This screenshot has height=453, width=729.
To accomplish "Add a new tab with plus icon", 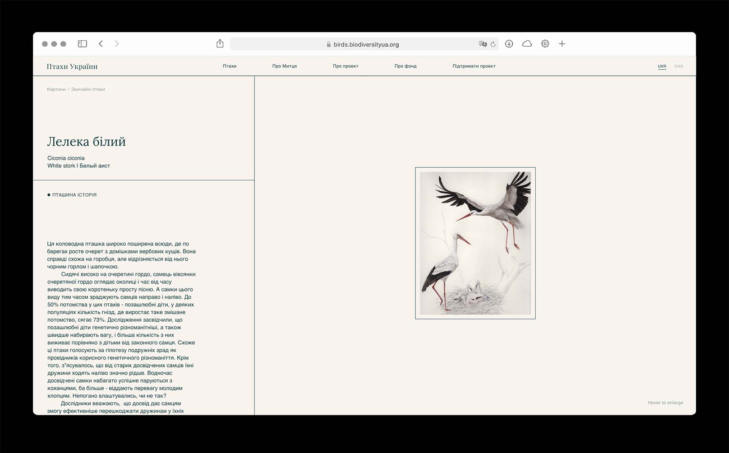I will pos(562,44).
